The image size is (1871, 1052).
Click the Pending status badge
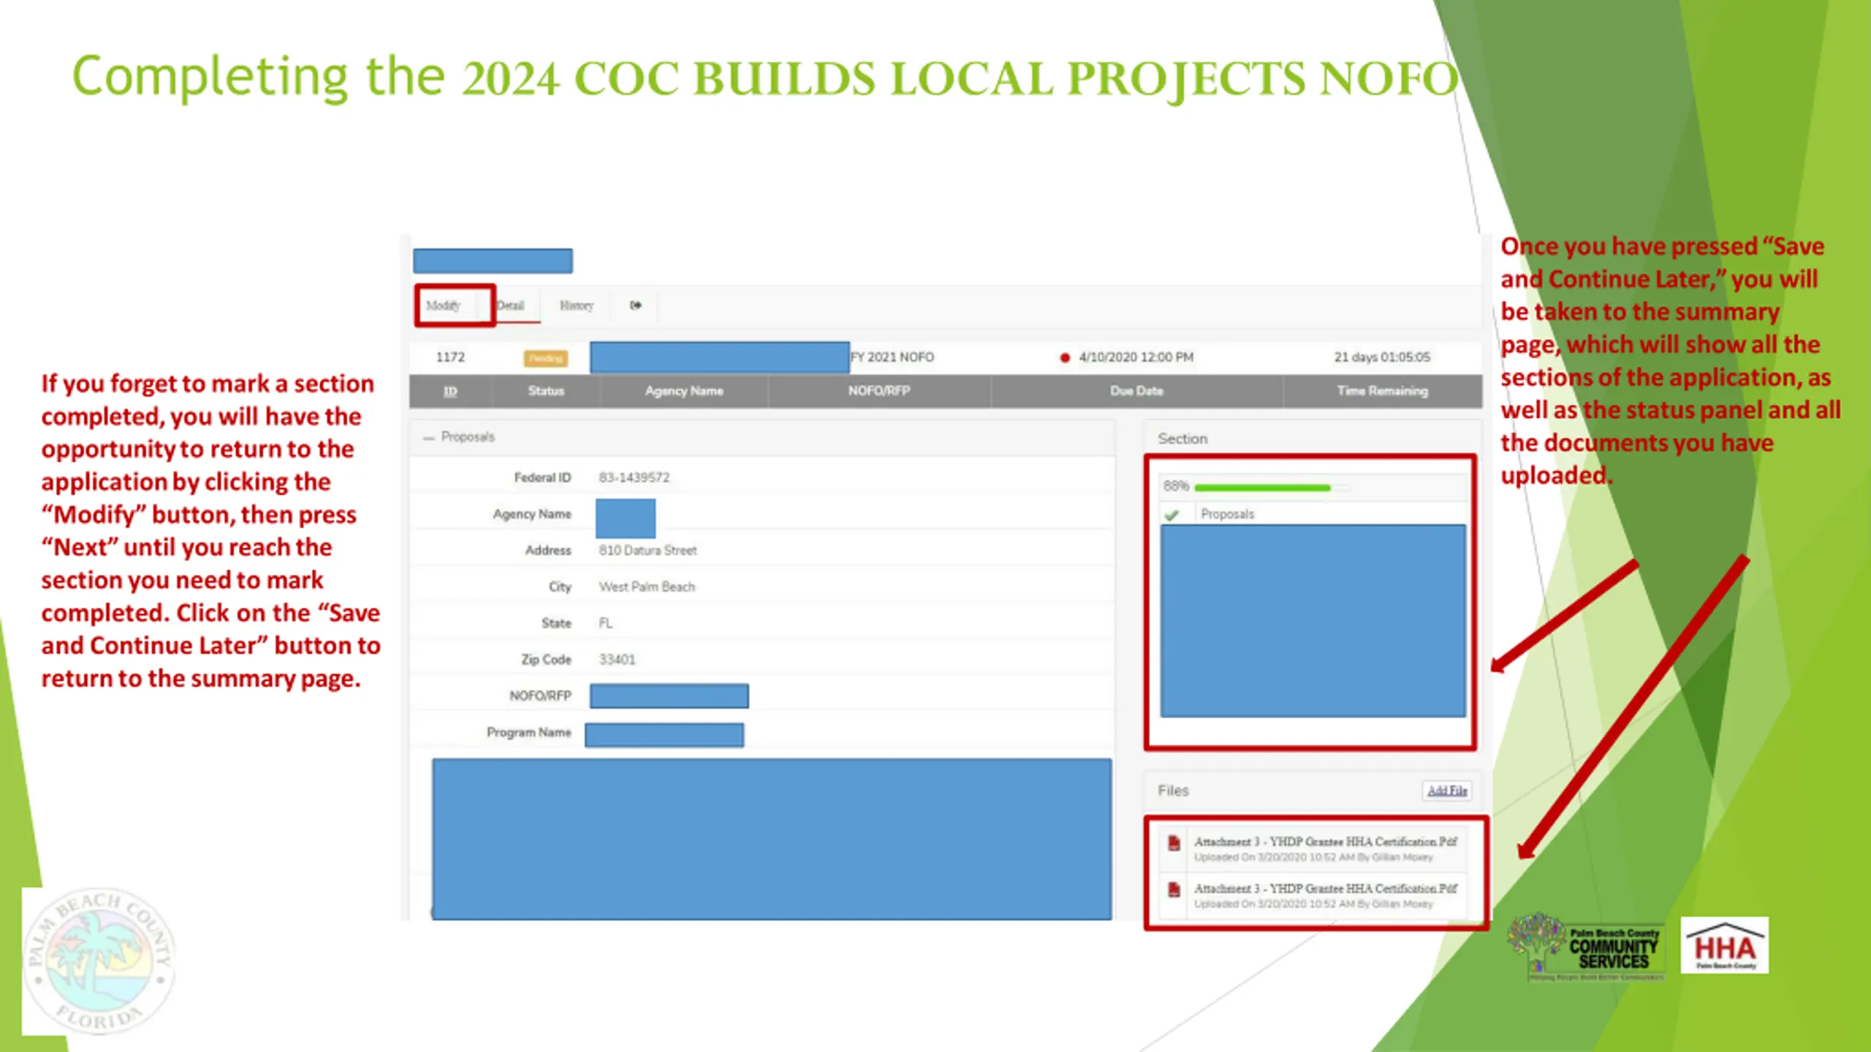pyautogui.click(x=545, y=358)
